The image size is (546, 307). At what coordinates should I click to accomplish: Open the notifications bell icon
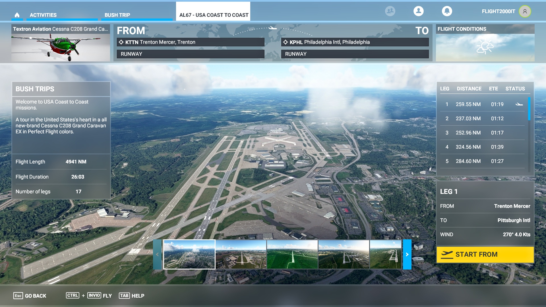[x=447, y=11]
